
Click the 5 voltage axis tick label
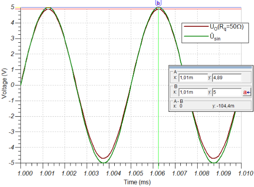(x=12, y=7)
